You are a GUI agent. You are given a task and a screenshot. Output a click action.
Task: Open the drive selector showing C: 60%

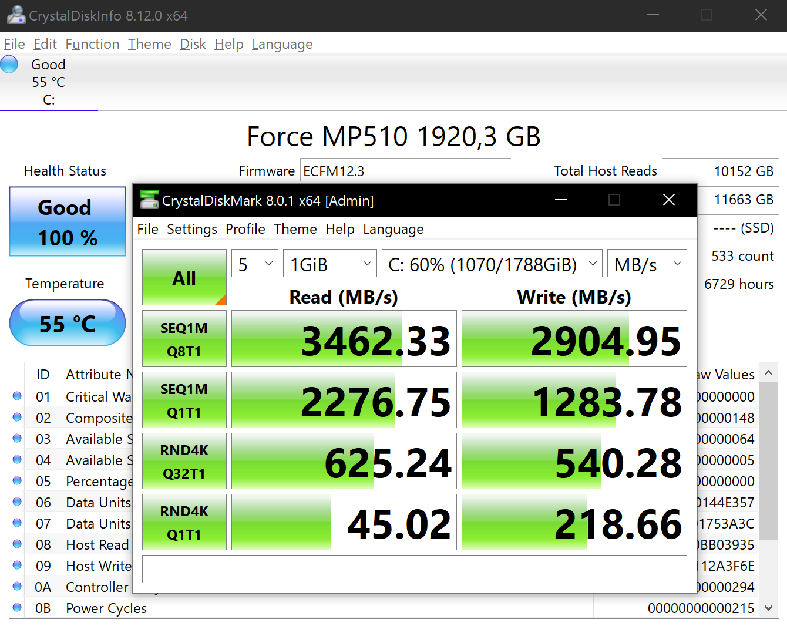[x=492, y=264]
